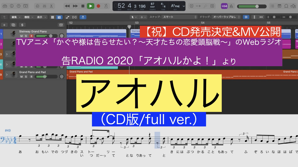Duplicate track button
298x167 pixels.
pos(13,25)
